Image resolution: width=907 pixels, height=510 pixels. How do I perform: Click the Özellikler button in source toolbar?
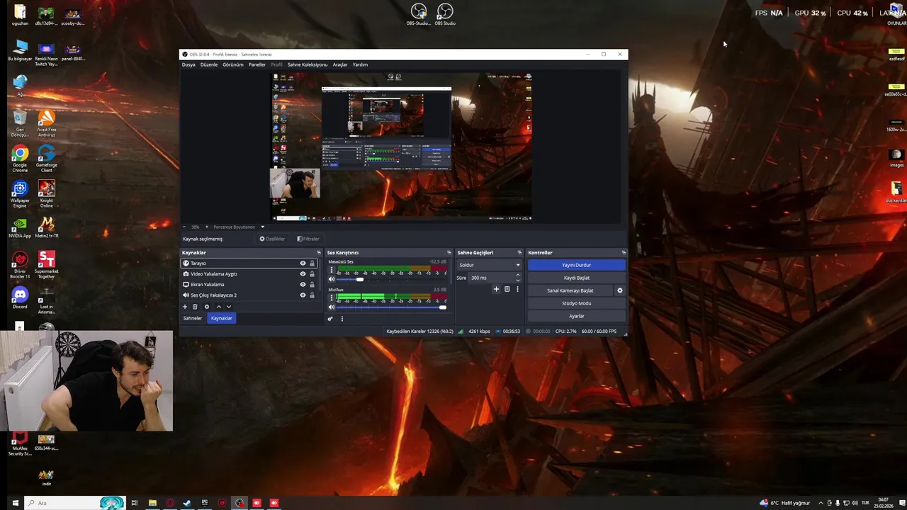272,239
